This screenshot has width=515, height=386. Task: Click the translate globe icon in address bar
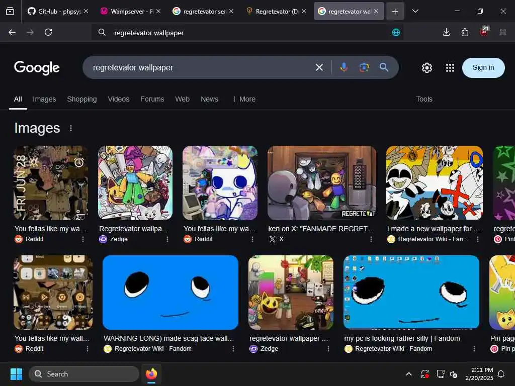(x=396, y=33)
